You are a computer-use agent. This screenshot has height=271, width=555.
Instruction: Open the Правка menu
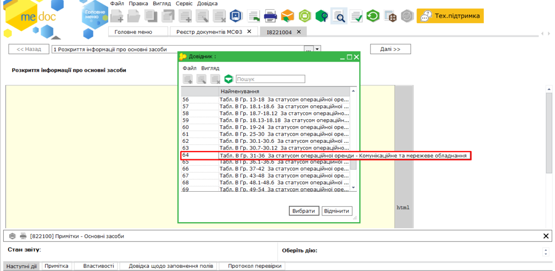(x=139, y=3)
